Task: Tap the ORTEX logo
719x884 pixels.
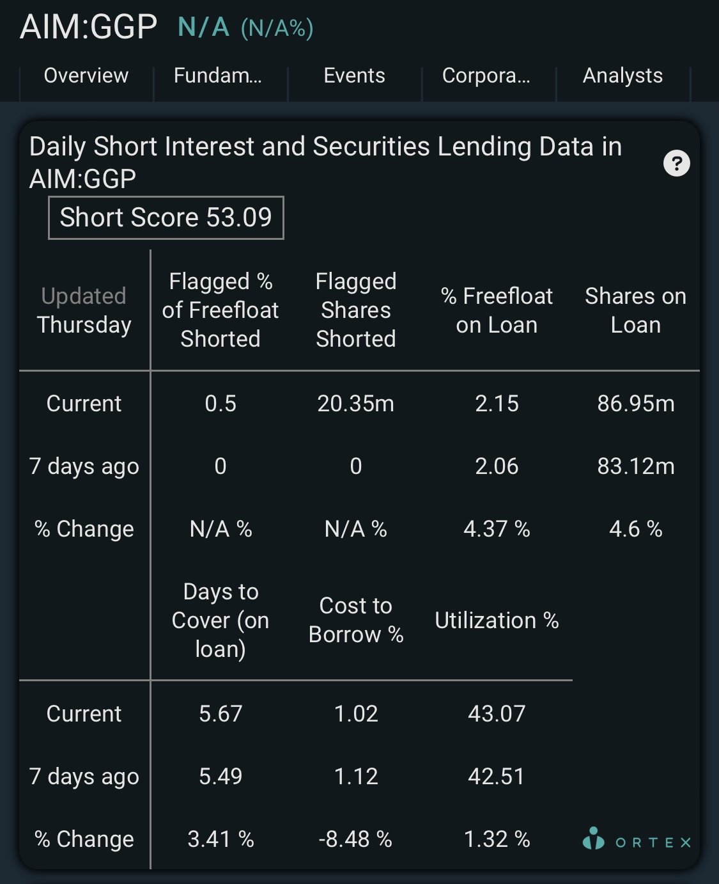Action: 637,839
